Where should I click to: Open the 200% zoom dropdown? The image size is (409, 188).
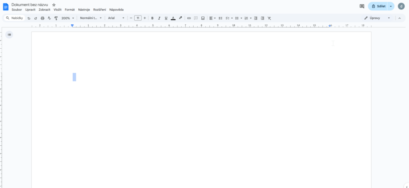[x=68, y=18]
